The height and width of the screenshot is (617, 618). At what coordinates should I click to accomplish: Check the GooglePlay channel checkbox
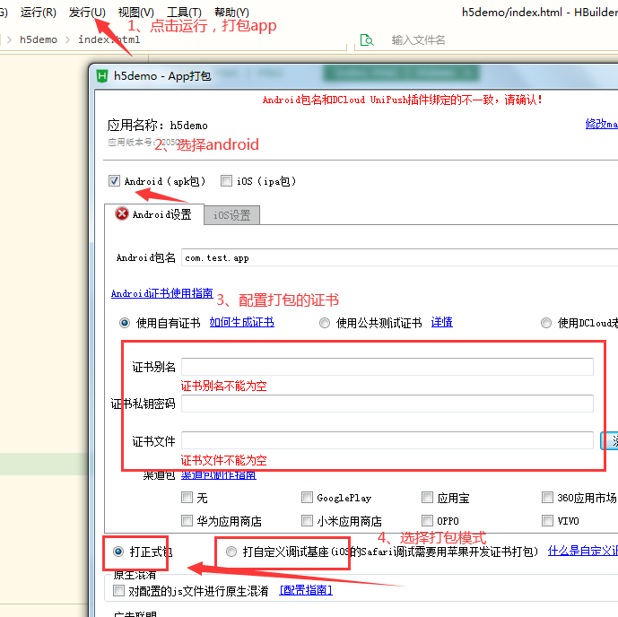307,497
